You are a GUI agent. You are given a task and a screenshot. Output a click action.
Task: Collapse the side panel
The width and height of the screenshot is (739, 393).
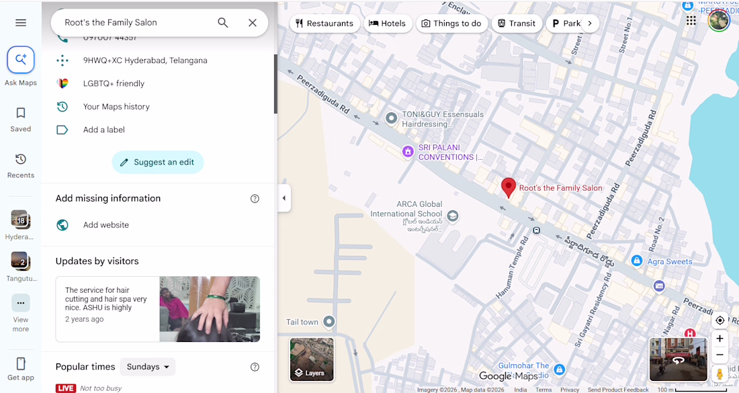284,198
